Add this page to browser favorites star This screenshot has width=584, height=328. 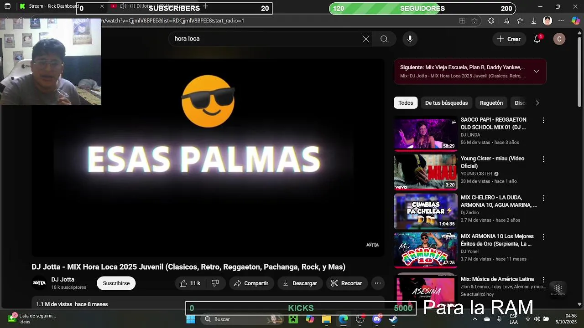[474, 20]
